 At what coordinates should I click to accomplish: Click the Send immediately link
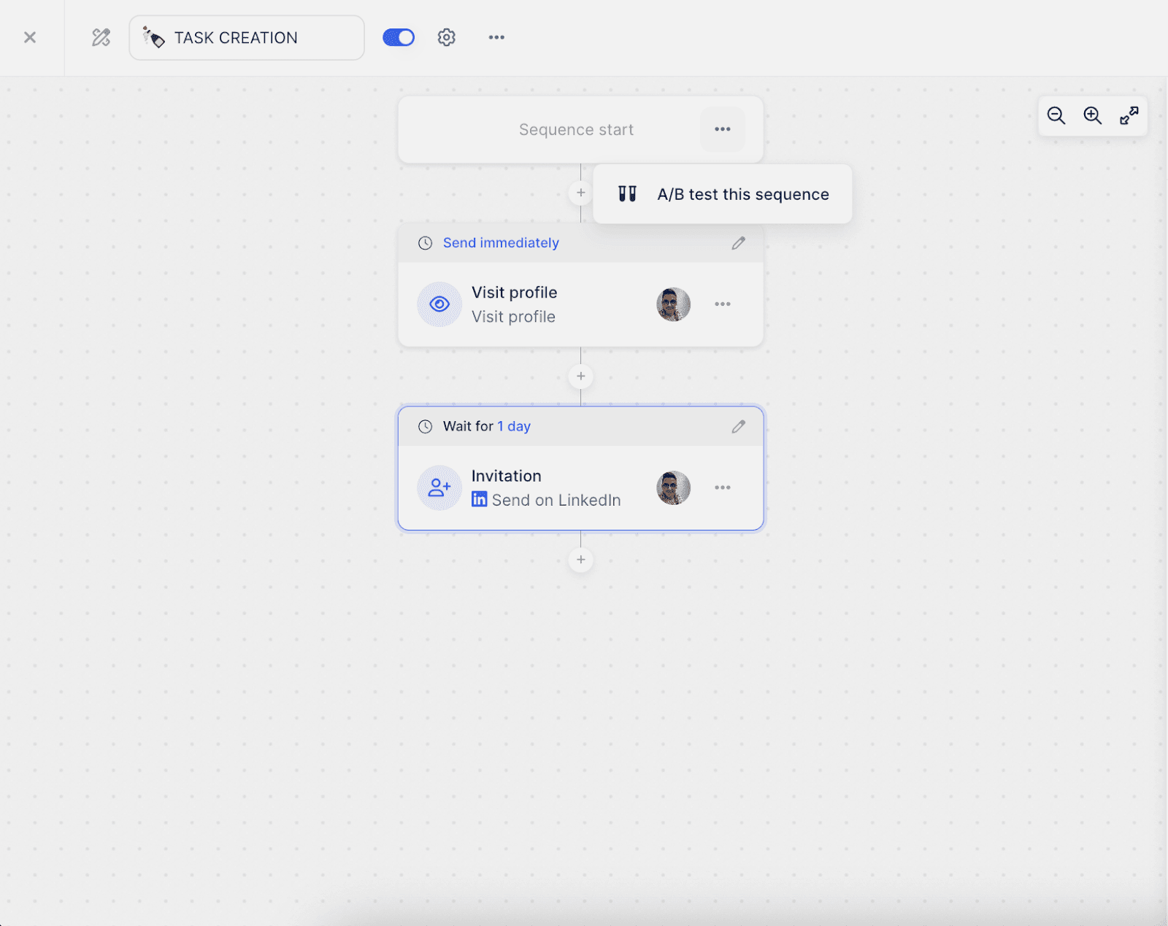click(501, 243)
